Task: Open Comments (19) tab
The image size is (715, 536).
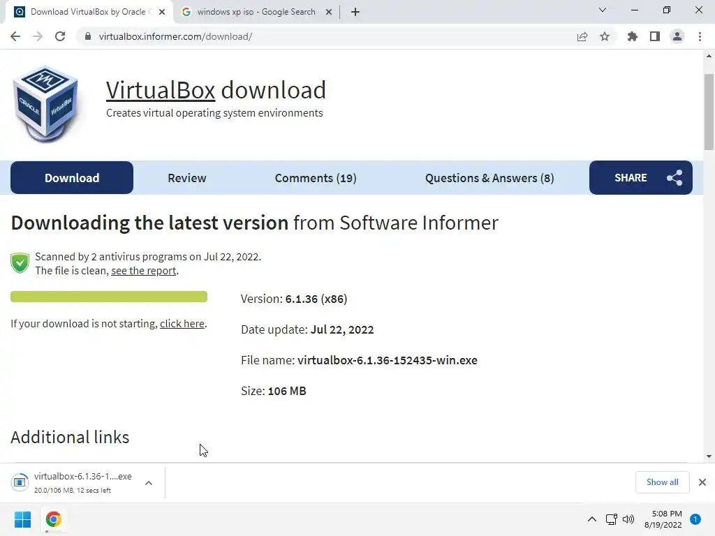Action: (x=316, y=178)
